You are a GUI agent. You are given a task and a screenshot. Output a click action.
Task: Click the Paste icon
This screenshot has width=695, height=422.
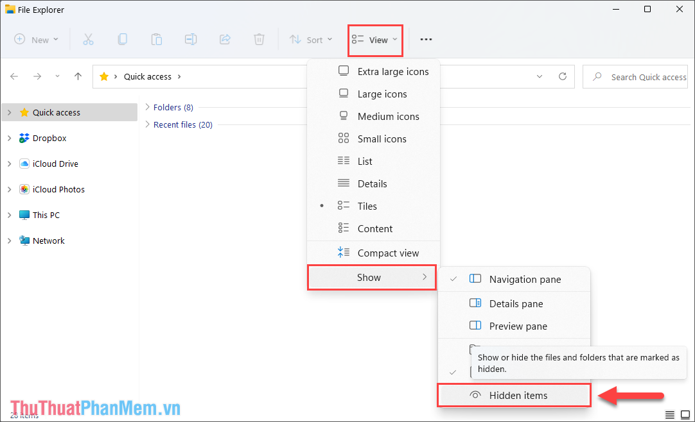[x=157, y=39]
